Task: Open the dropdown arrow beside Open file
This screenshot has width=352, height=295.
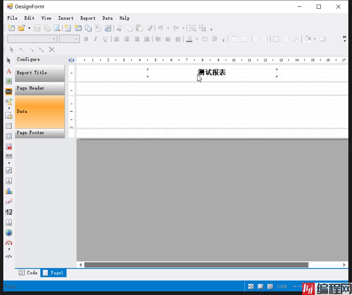Action: (29, 28)
